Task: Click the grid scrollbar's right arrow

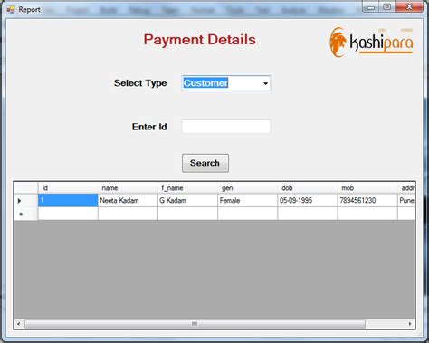Action: (x=410, y=324)
